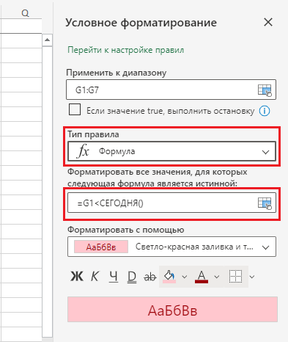The width and height of the screenshot is (288, 342).
Task: Open the "Перейти к настройке правил" link
Action: coord(125,50)
